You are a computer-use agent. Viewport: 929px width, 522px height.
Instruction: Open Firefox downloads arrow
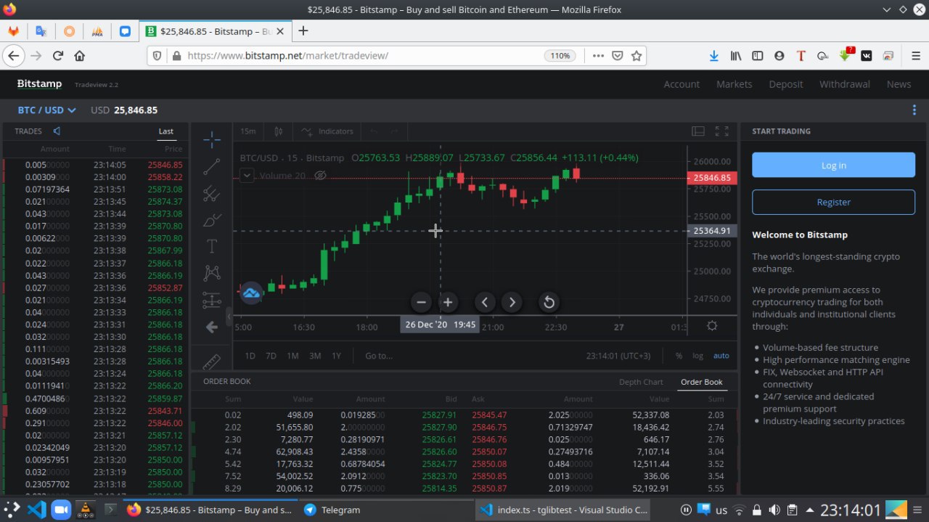(714, 56)
